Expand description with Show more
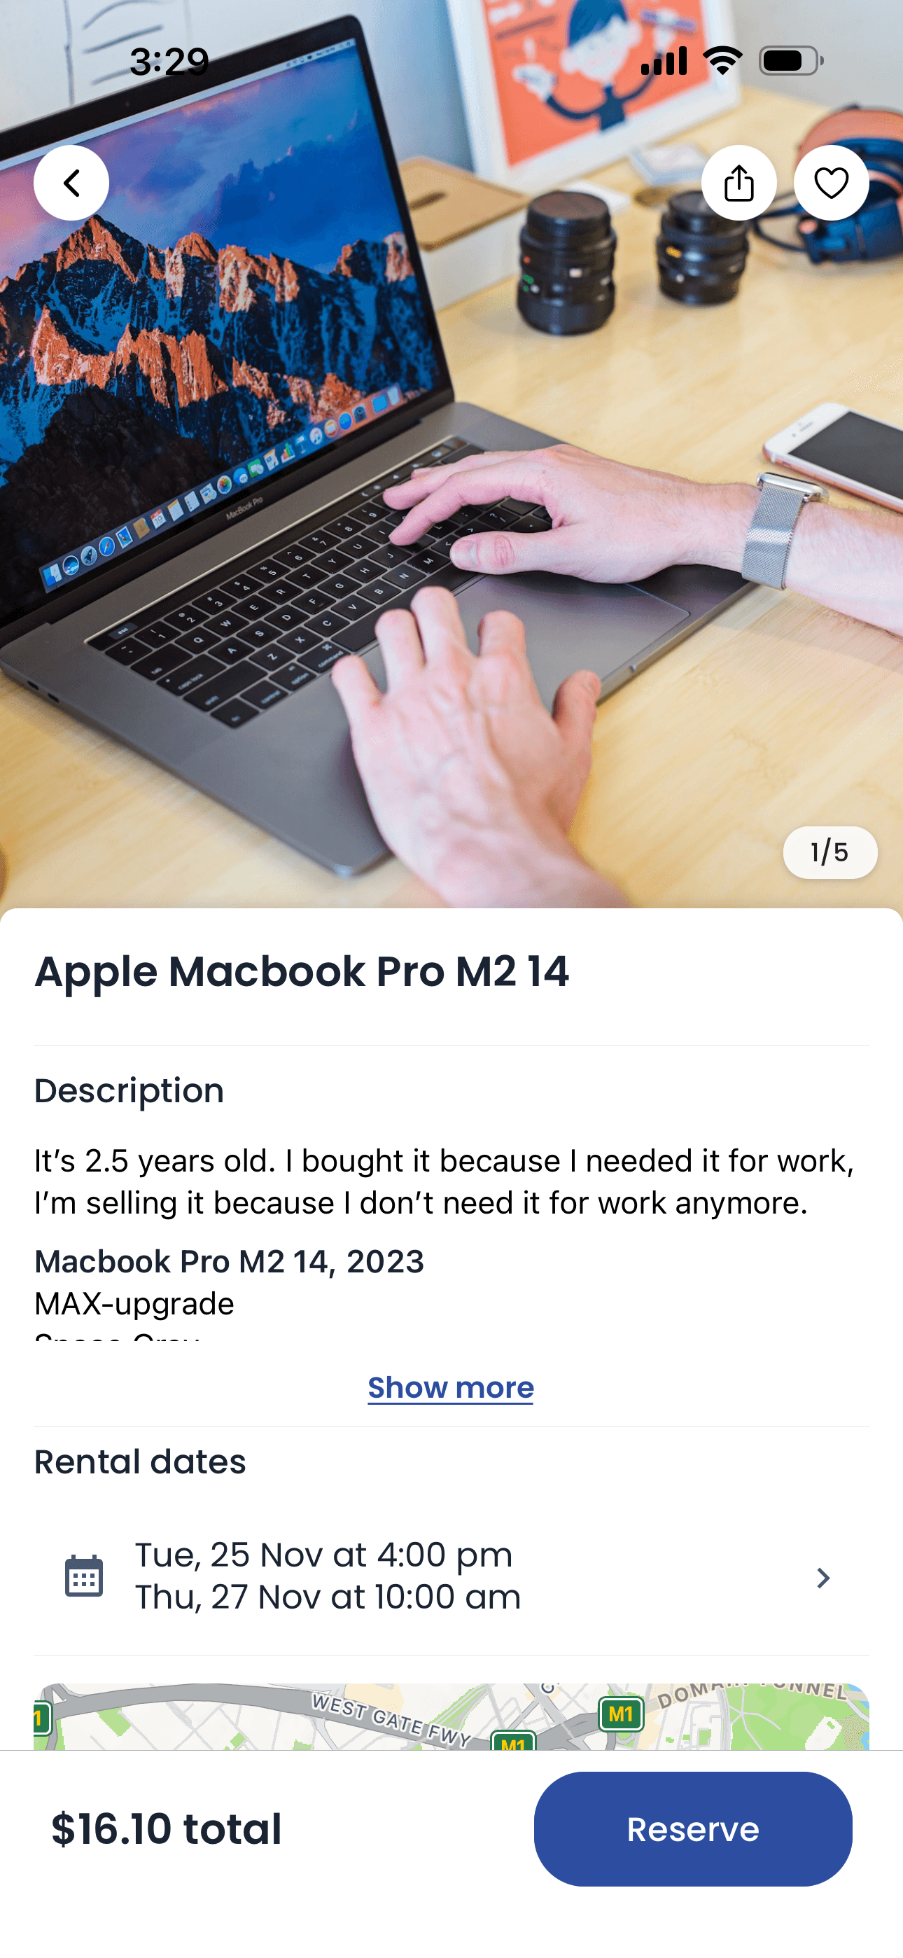This screenshot has height=1958, width=903. coord(451,1387)
